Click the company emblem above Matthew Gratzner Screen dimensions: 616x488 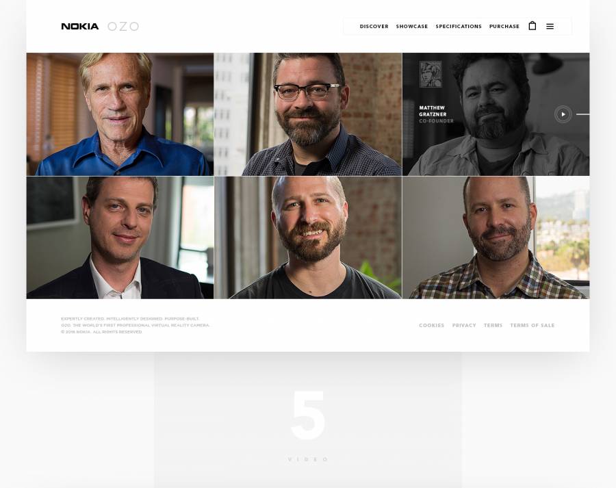tap(431, 74)
